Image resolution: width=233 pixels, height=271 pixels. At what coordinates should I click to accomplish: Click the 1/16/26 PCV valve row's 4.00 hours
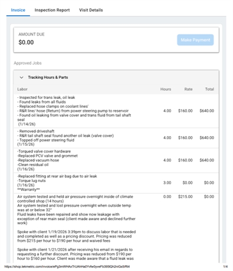(x=167, y=160)
